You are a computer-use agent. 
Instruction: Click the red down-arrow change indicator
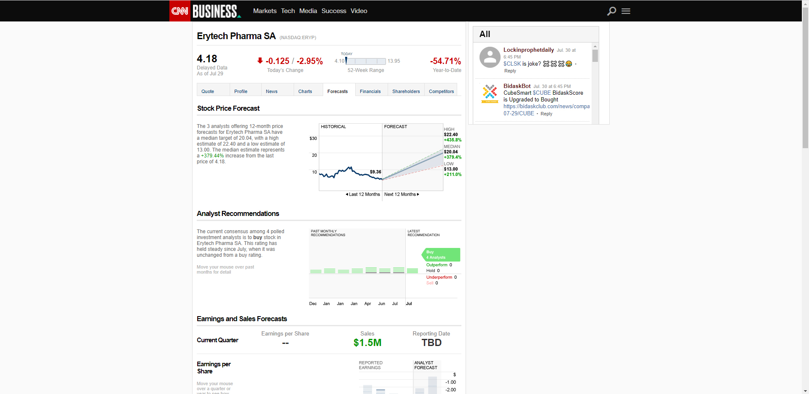(x=260, y=61)
